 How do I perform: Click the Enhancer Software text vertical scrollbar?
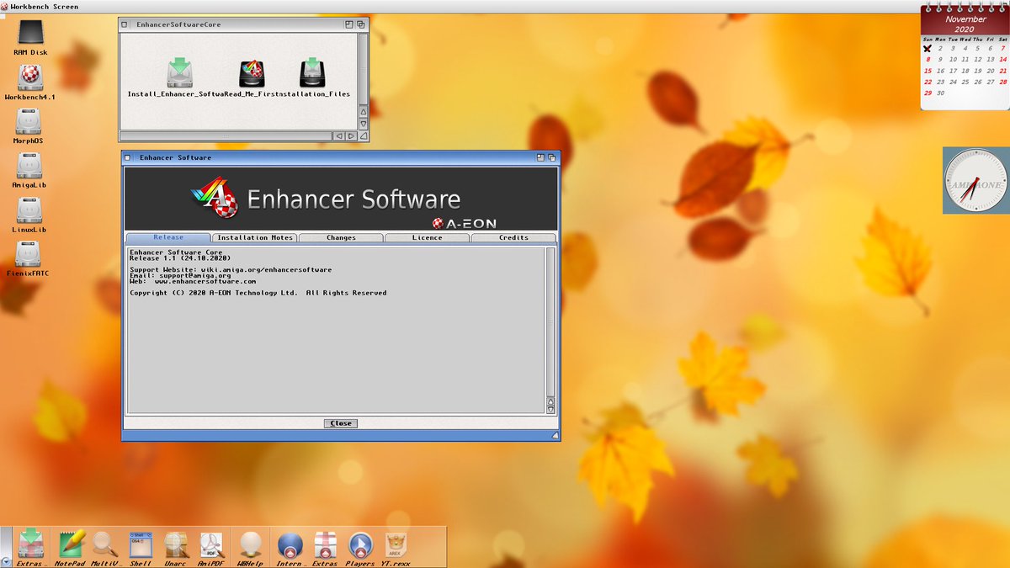tap(551, 321)
